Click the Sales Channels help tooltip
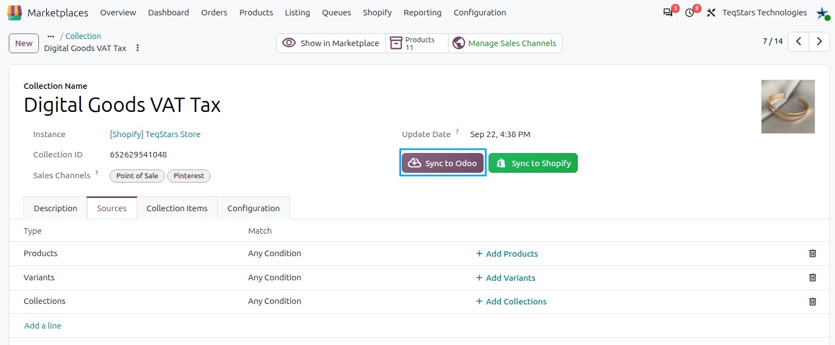Screen dimensions: 835x345 pos(97,173)
